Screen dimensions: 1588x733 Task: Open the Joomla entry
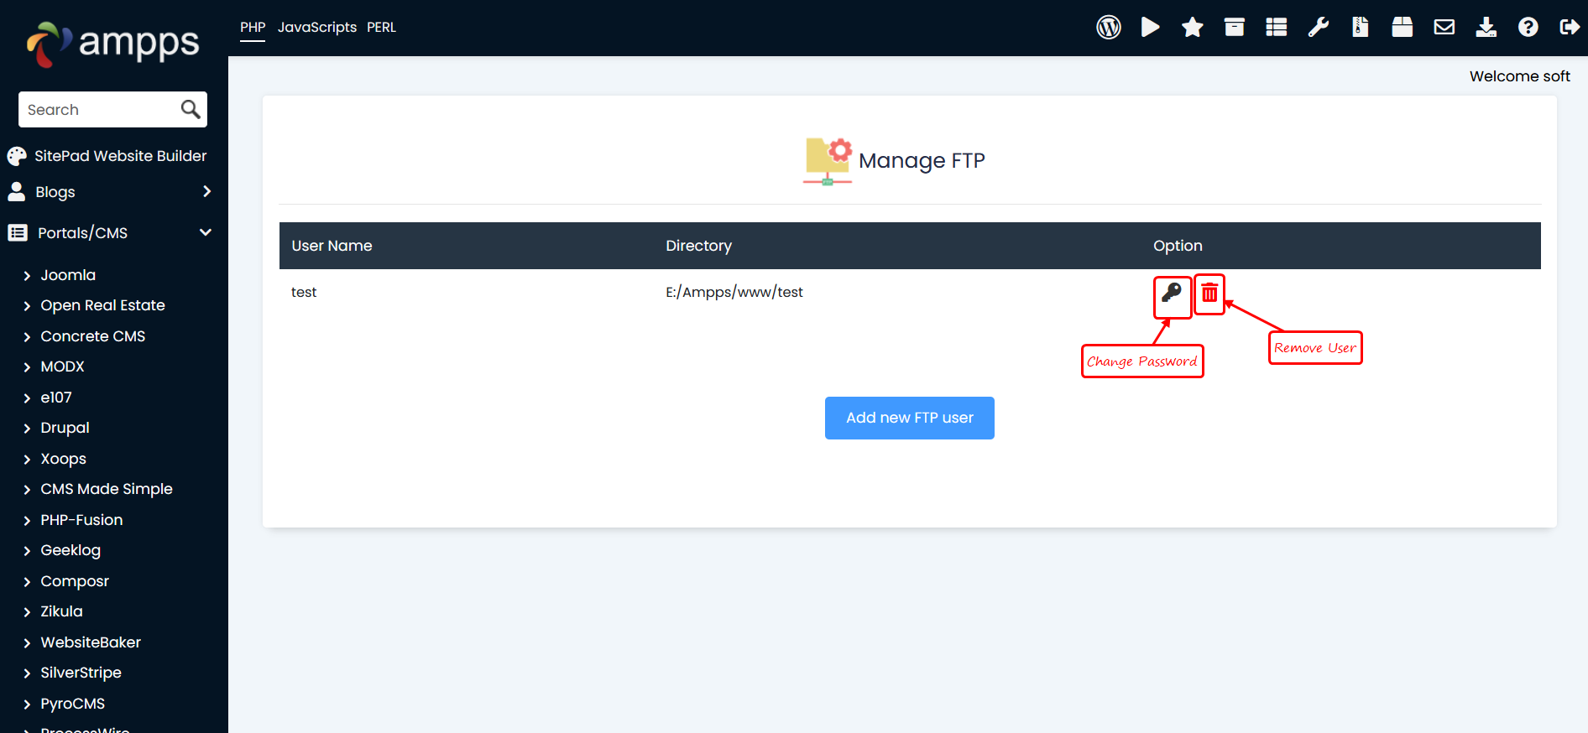tap(68, 275)
